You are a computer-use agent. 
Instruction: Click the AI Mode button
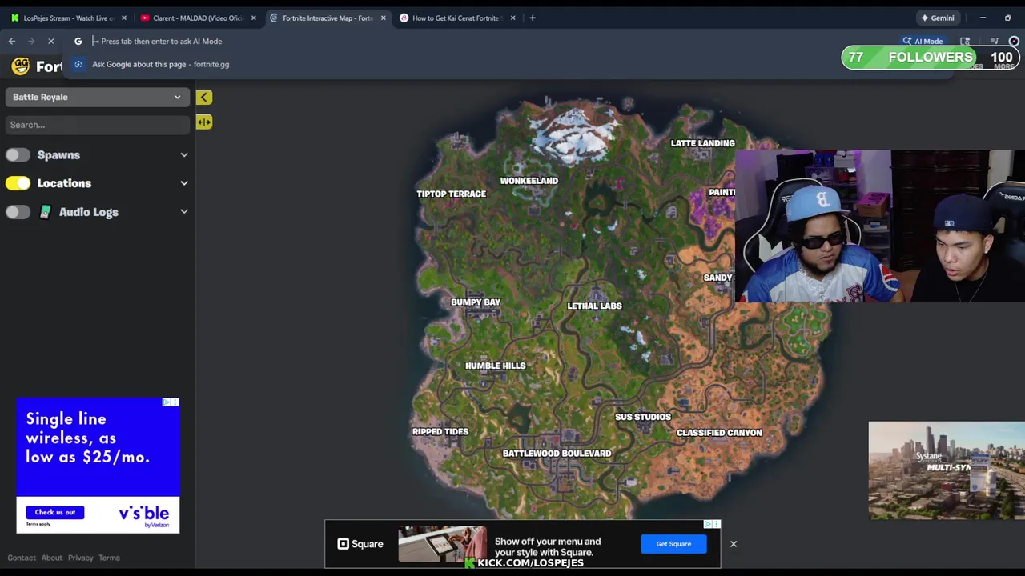pyautogui.click(x=922, y=41)
